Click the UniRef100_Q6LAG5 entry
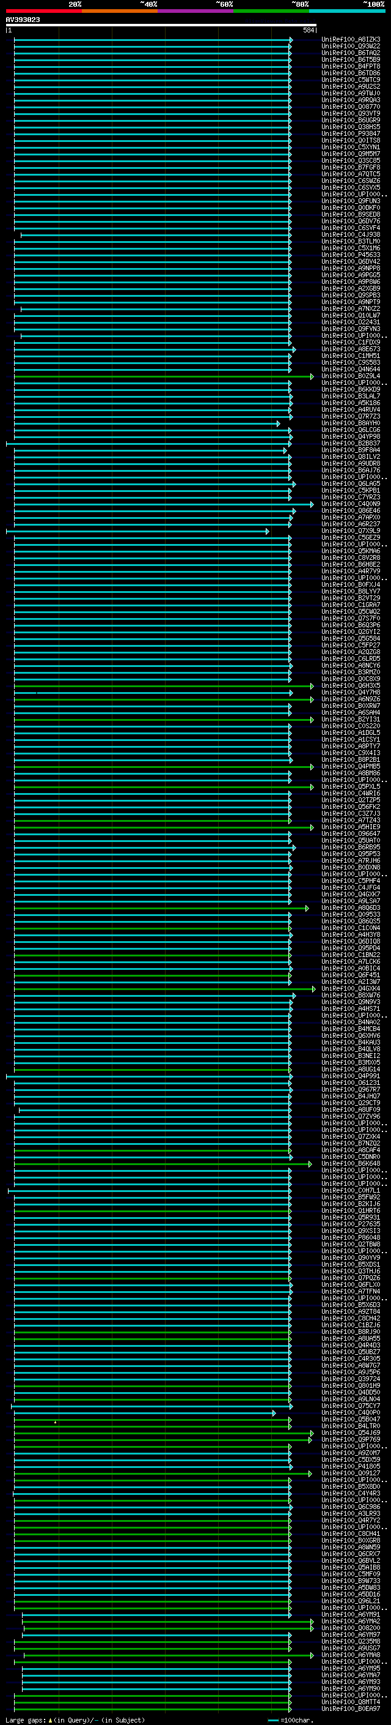Screen dimensions: 391x1725 (x=351, y=483)
